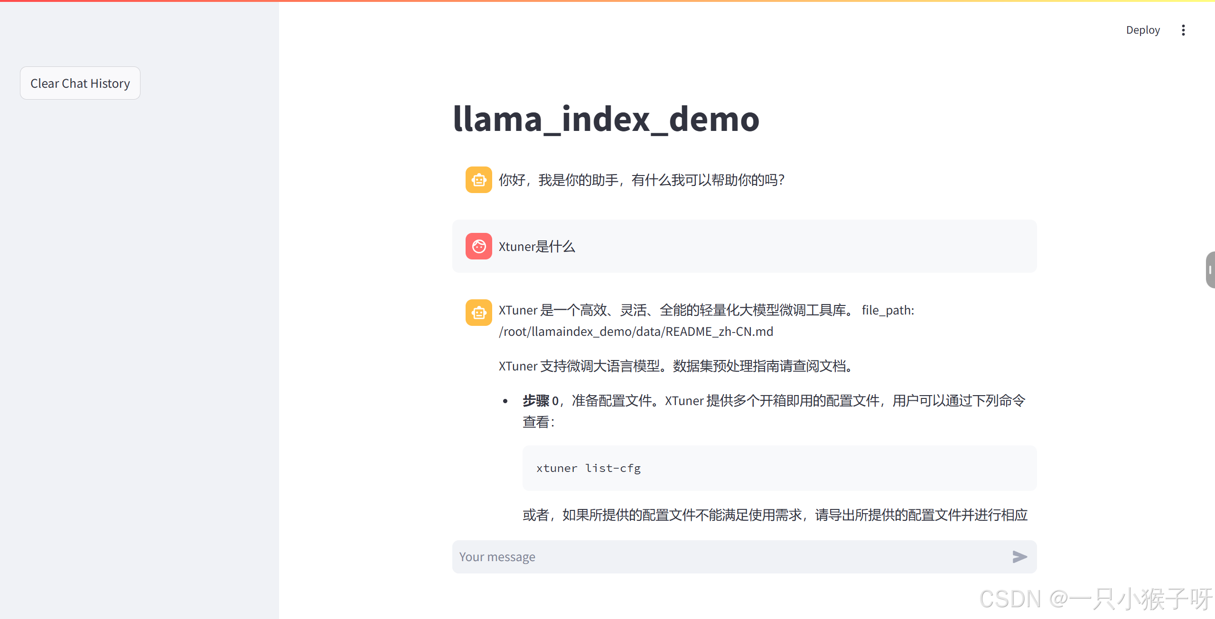Click the line starting with 或者，如果所提供的
The height and width of the screenshot is (619, 1215).
pyautogui.click(x=775, y=515)
